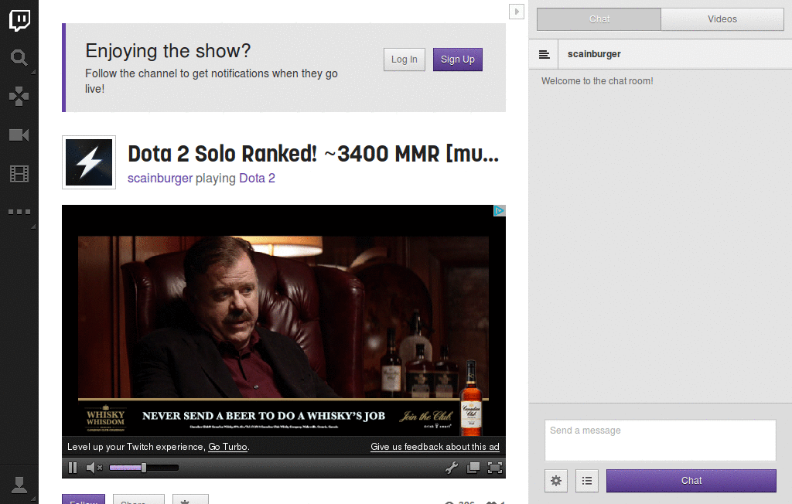Open player settings wrench icon
792x504 pixels.
(x=452, y=468)
